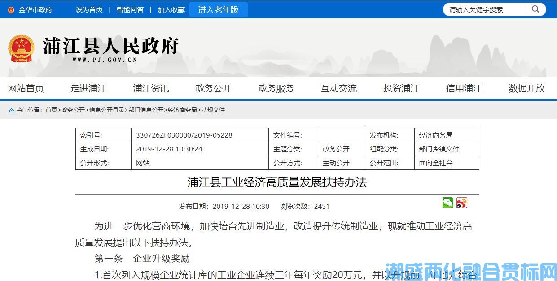Click WWW.PJ.GOV.CN url text

coord(105,60)
